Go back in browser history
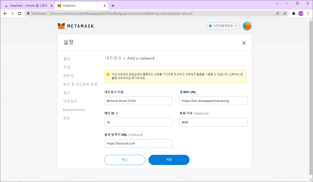313x182 pixels. [x=5, y=14]
